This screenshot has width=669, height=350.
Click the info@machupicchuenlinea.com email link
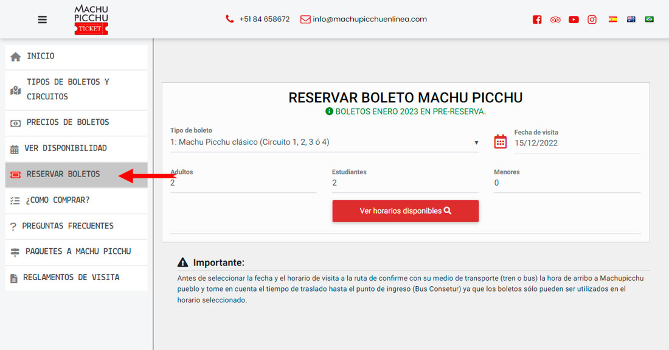[369, 19]
